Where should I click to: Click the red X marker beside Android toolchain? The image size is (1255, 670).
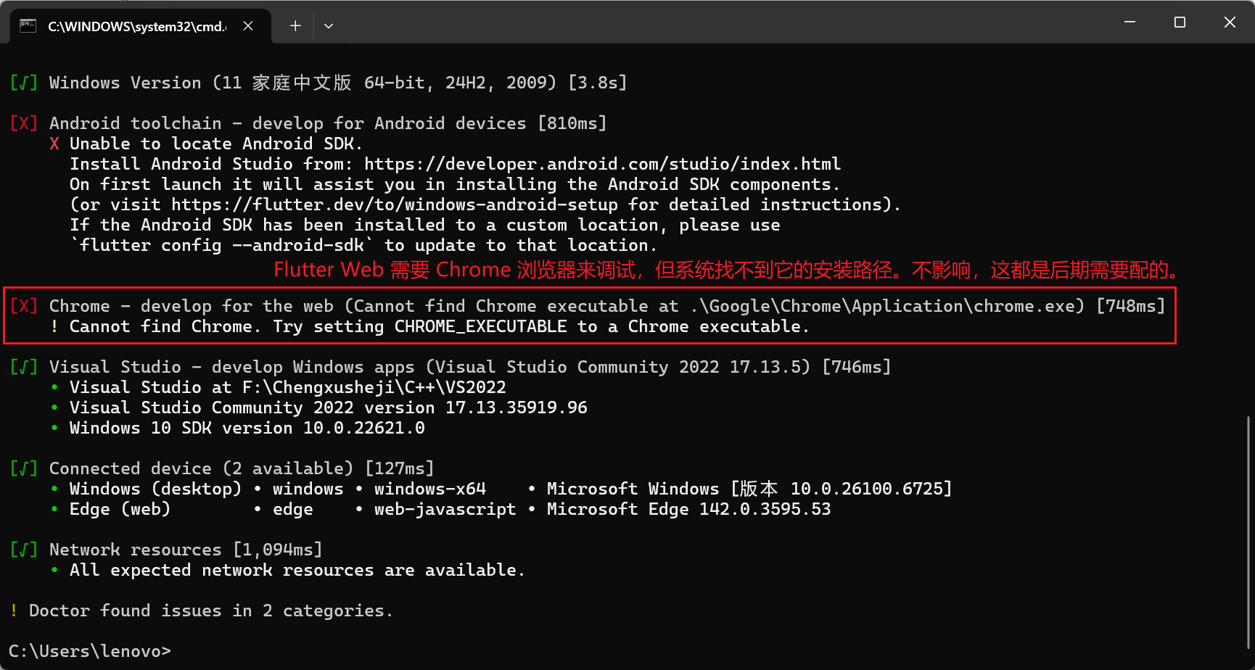[24, 123]
